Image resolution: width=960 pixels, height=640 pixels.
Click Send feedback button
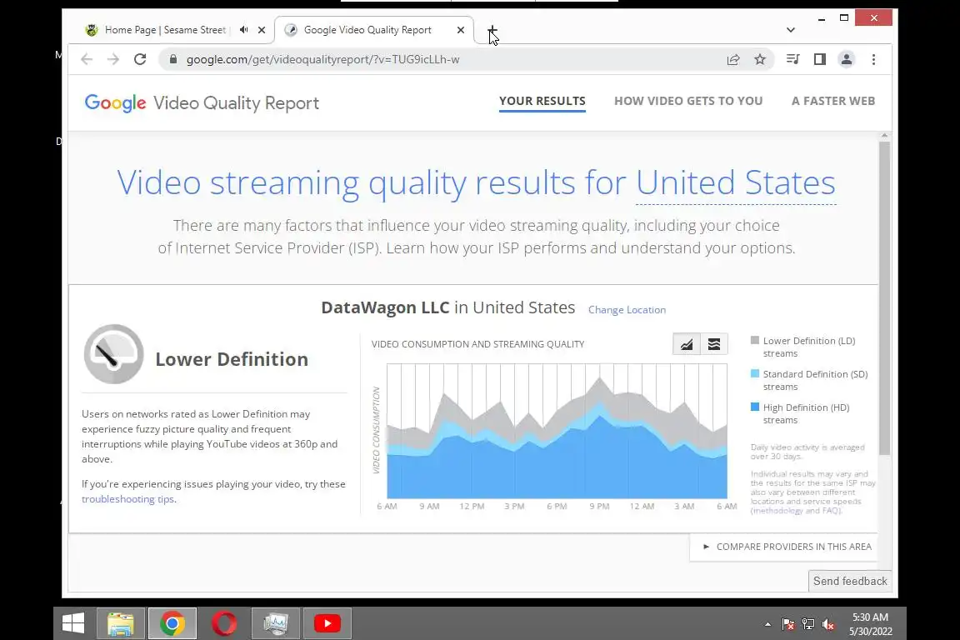[850, 581]
